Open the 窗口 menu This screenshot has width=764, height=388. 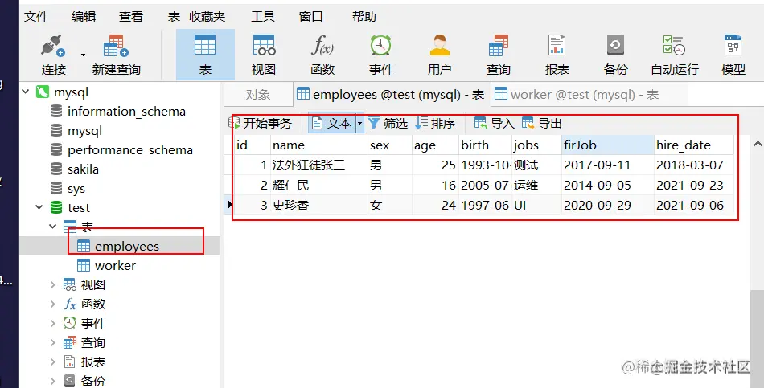pos(311,17)
